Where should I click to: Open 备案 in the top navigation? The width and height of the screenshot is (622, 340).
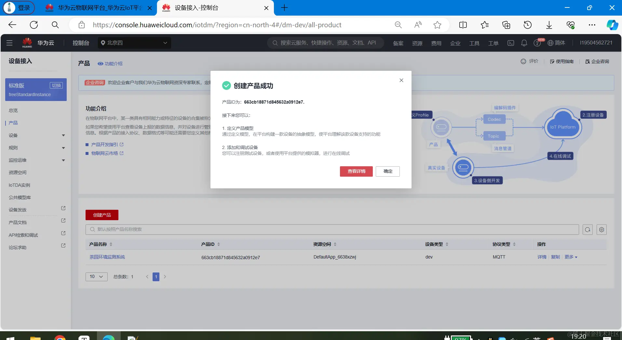[x=398, y=43]
